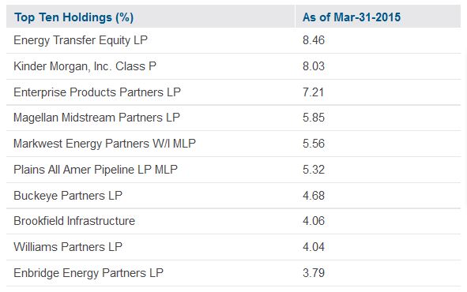Open Enterprise Products Partners LP entry
This screenshot has height=292, width=467.
coord(97,92)
